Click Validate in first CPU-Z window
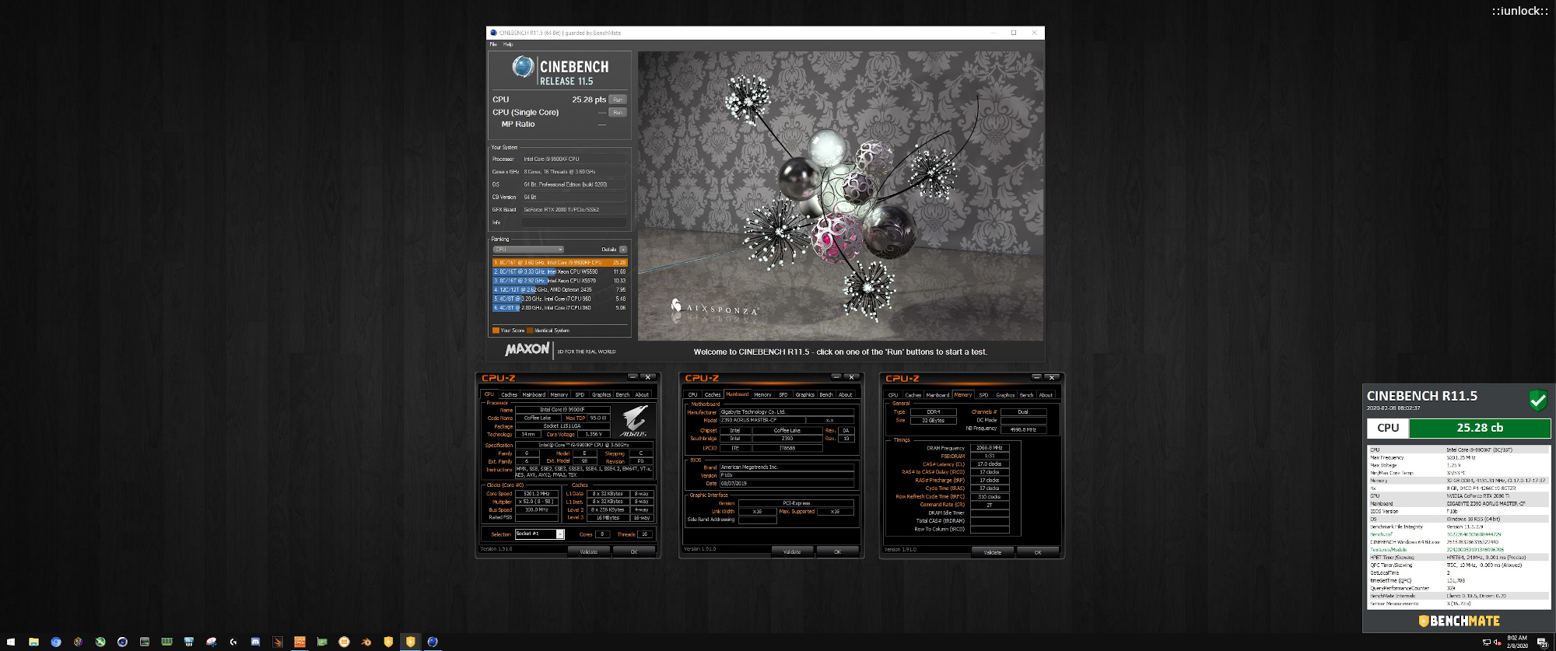Viewport: 1556px width, 651px height. tap(589, 551)
